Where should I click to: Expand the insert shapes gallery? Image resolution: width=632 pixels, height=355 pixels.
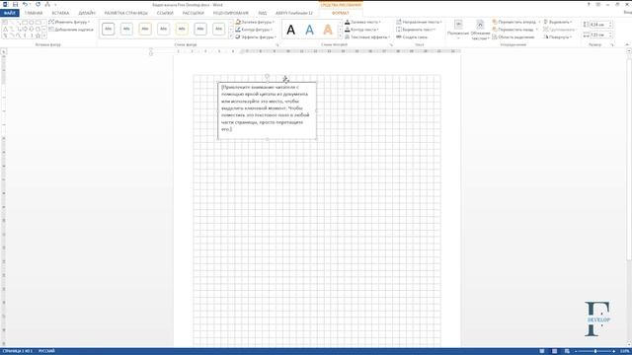point(43,36)
